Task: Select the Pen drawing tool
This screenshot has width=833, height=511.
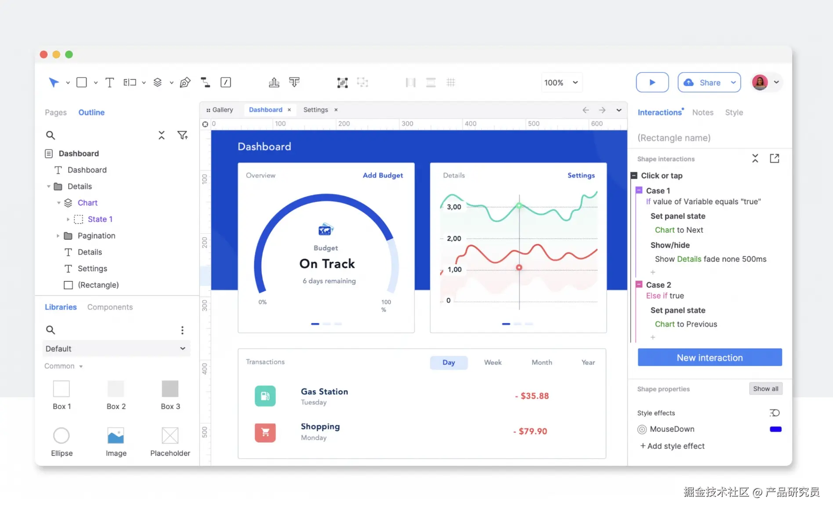Action: click(185, 83)
